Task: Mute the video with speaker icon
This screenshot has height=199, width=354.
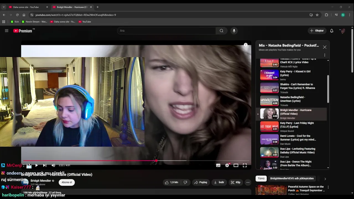Action: 53,165
